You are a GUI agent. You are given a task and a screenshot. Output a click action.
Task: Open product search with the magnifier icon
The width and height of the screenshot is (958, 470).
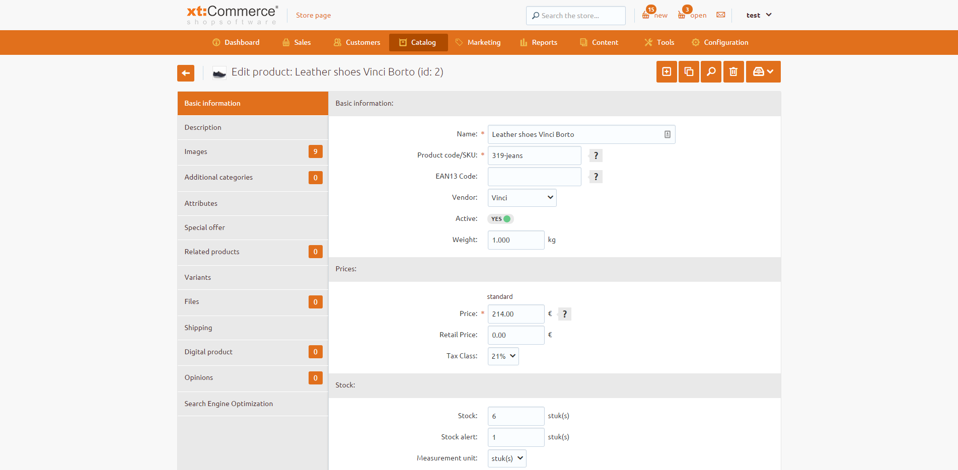click(x=711, y=71)
